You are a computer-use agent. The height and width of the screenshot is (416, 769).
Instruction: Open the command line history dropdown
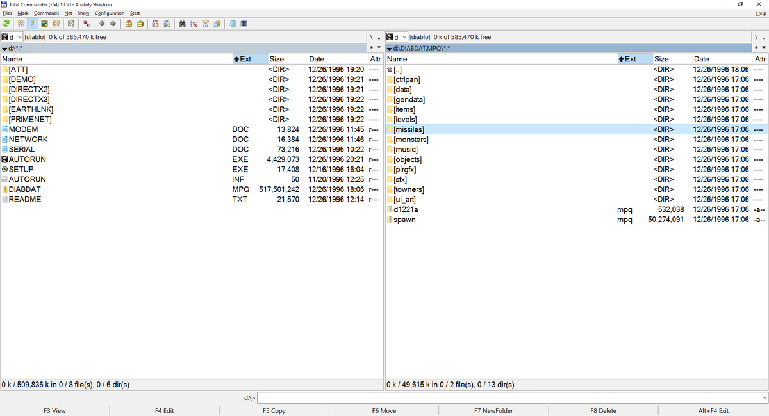764,398
